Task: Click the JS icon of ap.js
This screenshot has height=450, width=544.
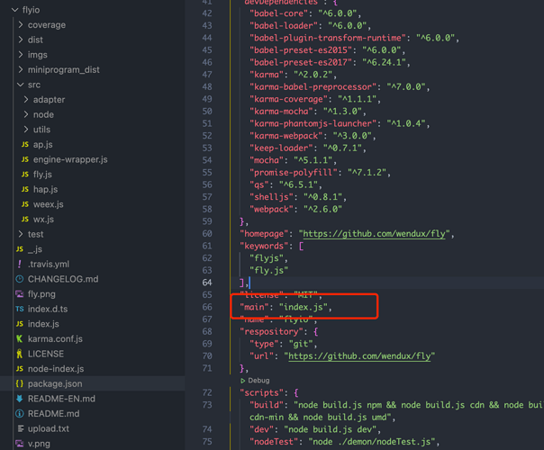Action: pos(25,144)
